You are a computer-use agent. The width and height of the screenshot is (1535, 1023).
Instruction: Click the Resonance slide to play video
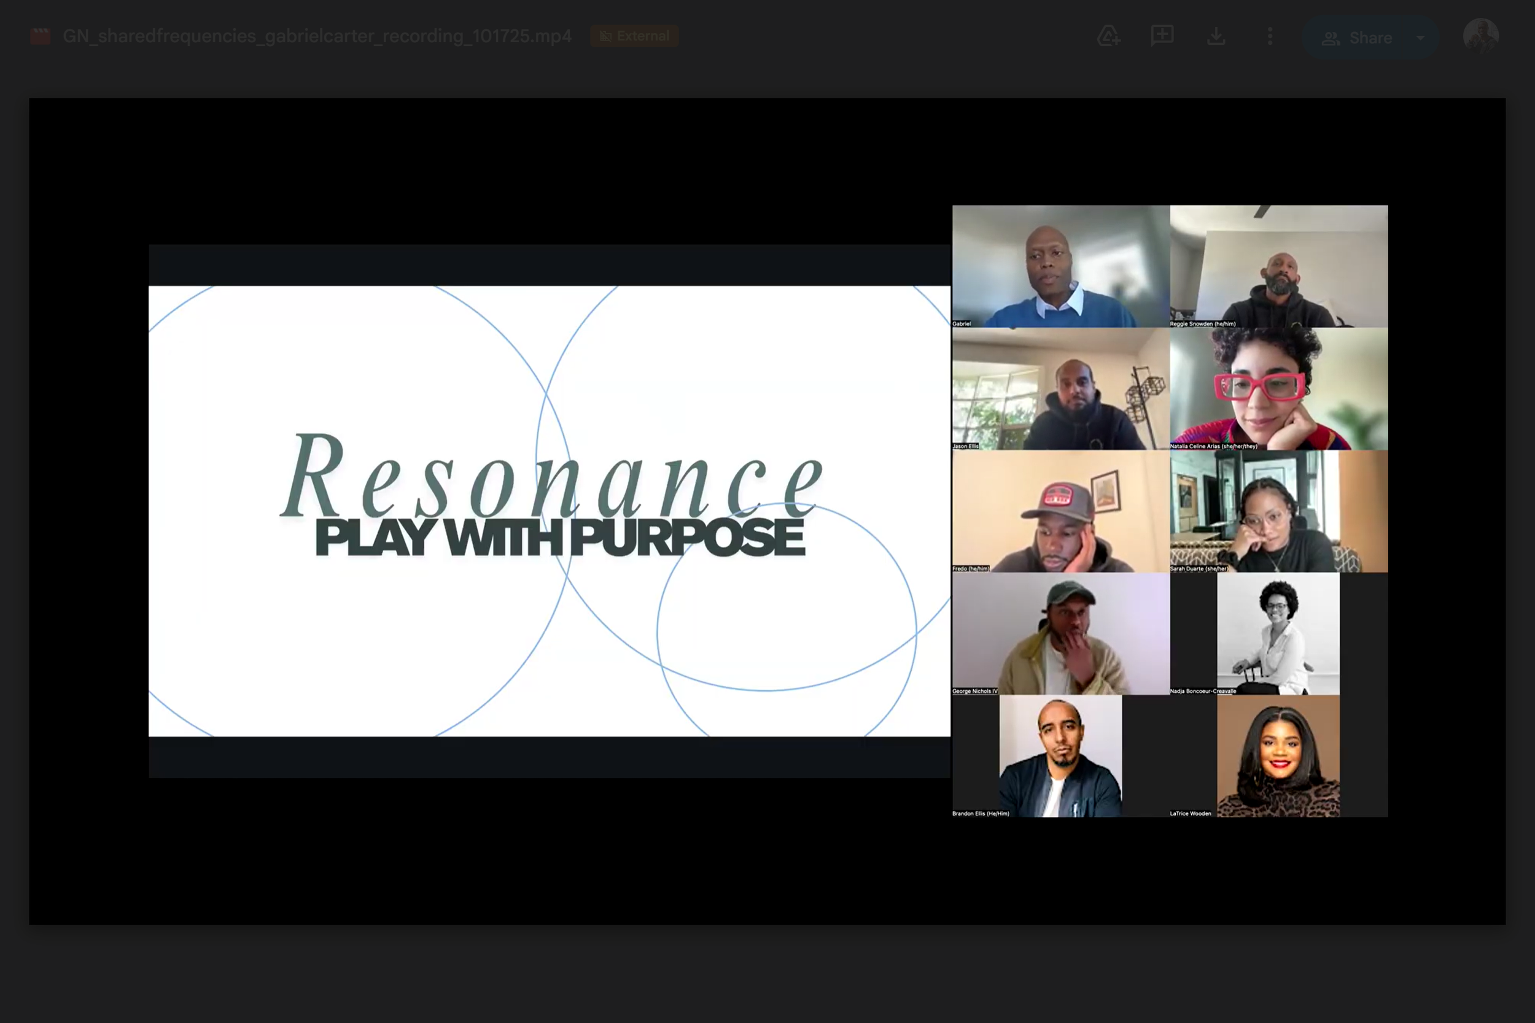click(550, 511)
